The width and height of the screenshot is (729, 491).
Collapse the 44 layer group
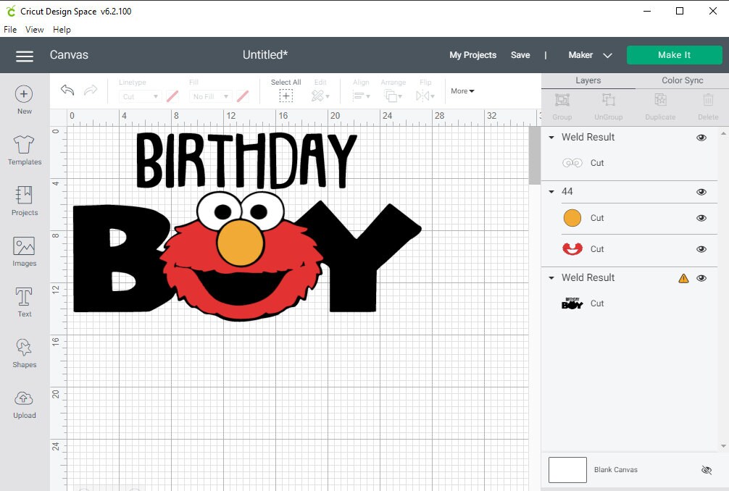coord(551,191)
